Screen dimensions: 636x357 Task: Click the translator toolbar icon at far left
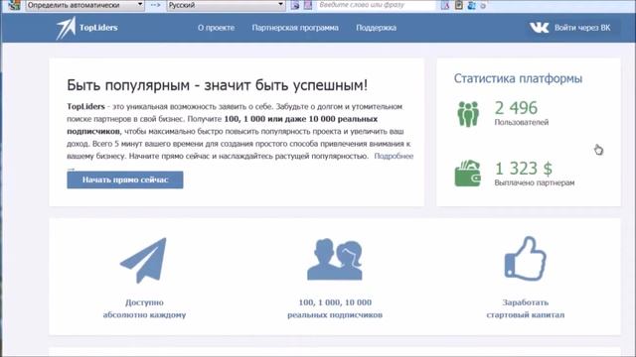click(14, 5)
